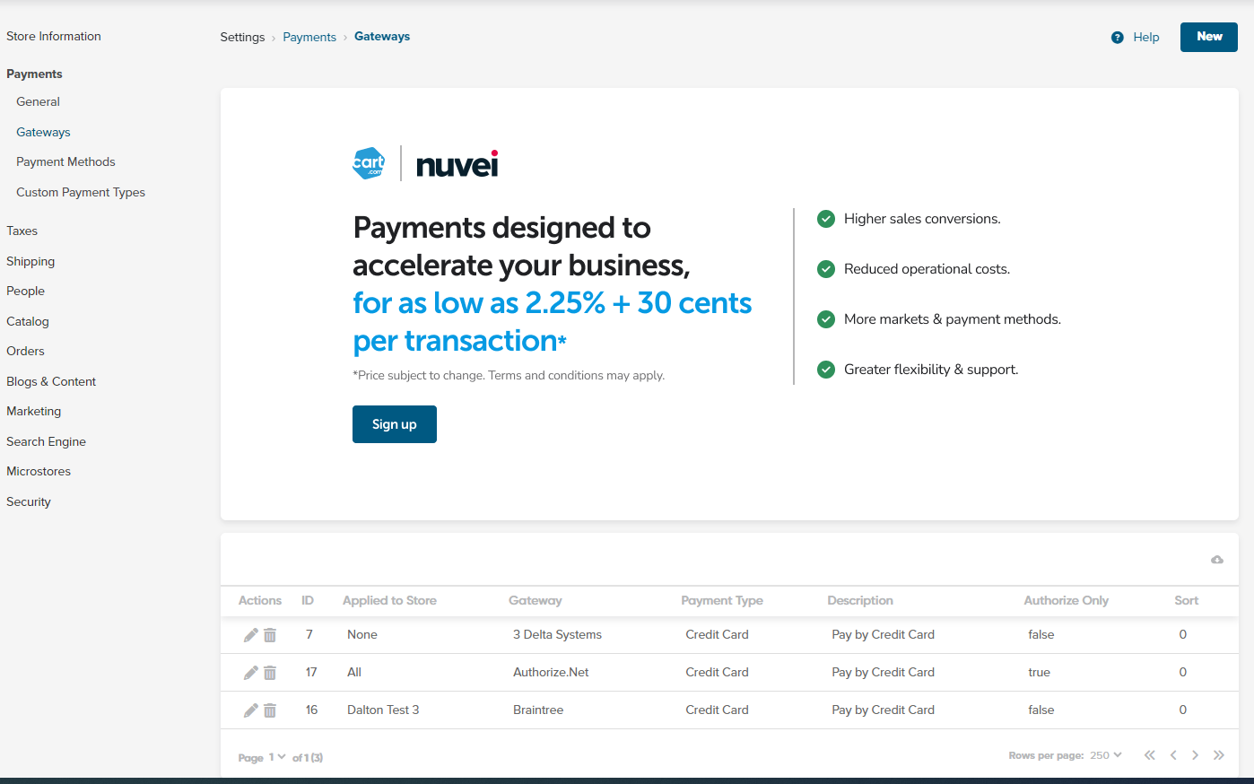Click Settings in the breadcrumb
Image resolution: width=1254 pixels, height=784 pixels.
pyautogui.click(x=242, y=38)
